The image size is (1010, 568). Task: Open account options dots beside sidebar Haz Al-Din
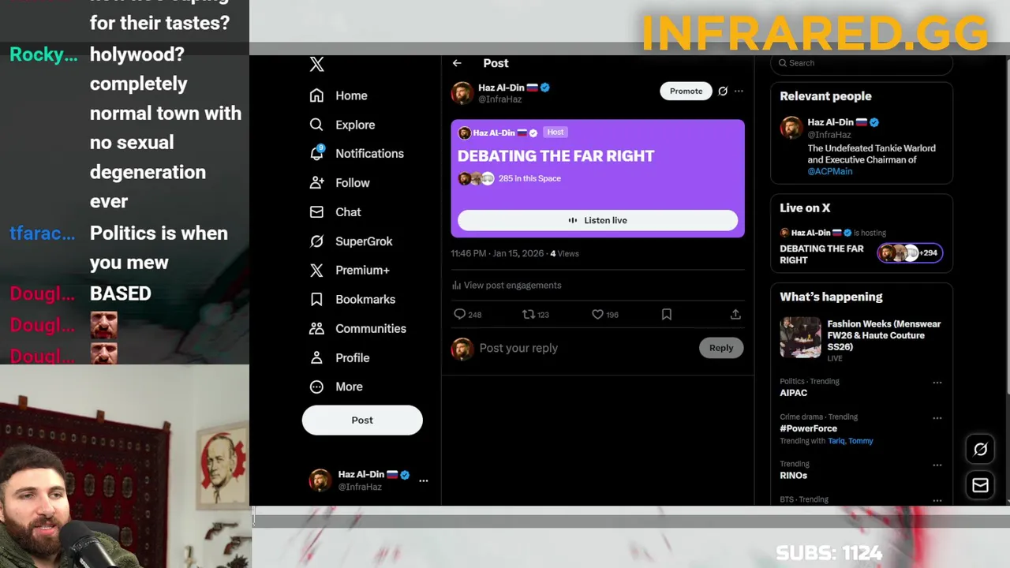tap(424, 480)
